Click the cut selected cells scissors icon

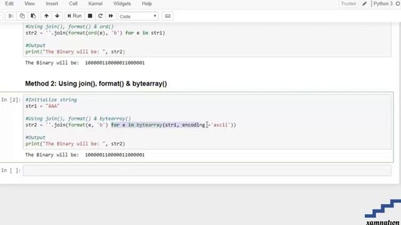(x=11, y=16)
